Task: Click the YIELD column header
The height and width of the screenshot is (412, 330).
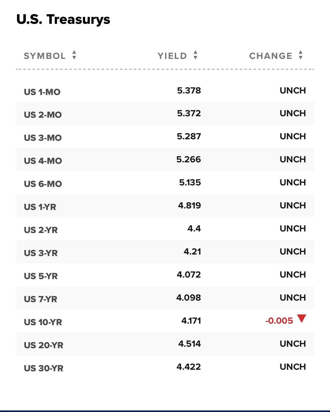Action: (172, 56)
